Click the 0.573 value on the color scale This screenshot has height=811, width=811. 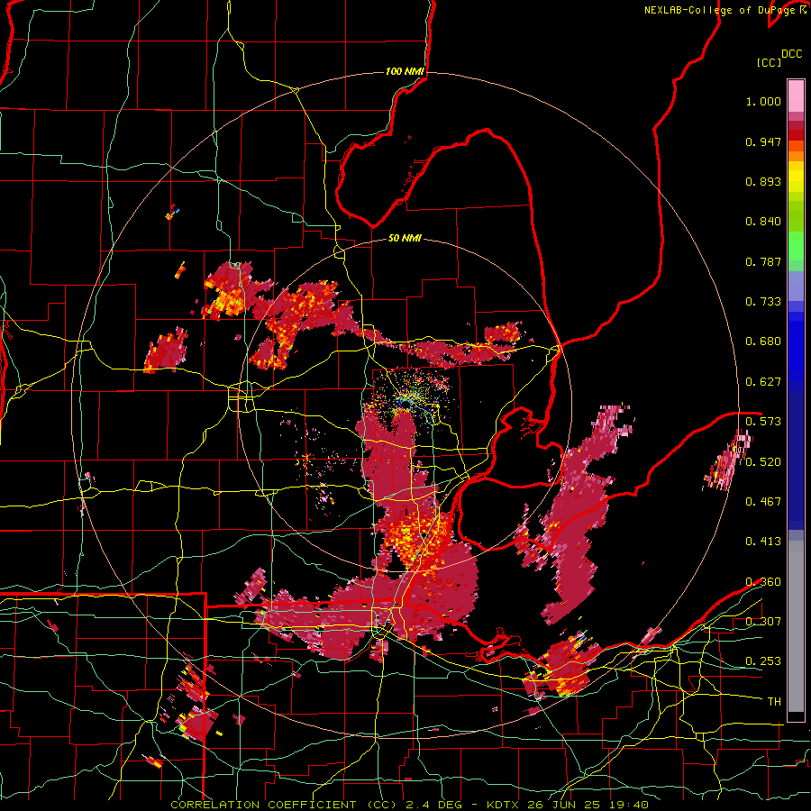[x=763, y=421]
